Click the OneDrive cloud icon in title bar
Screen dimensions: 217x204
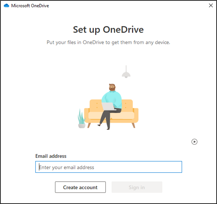tap(6, 6)
